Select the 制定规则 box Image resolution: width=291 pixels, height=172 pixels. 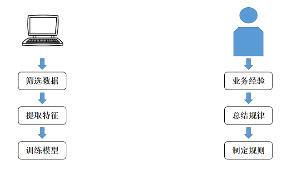pyautogui.click(x=248, y=150)
